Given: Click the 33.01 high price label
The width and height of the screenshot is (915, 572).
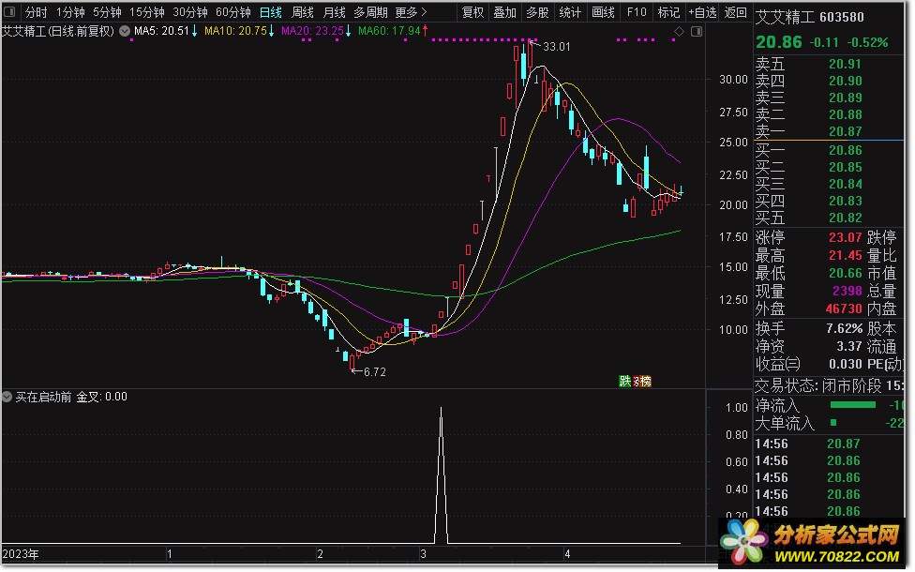Looking at the screenshot, I should tap(557, 47).
